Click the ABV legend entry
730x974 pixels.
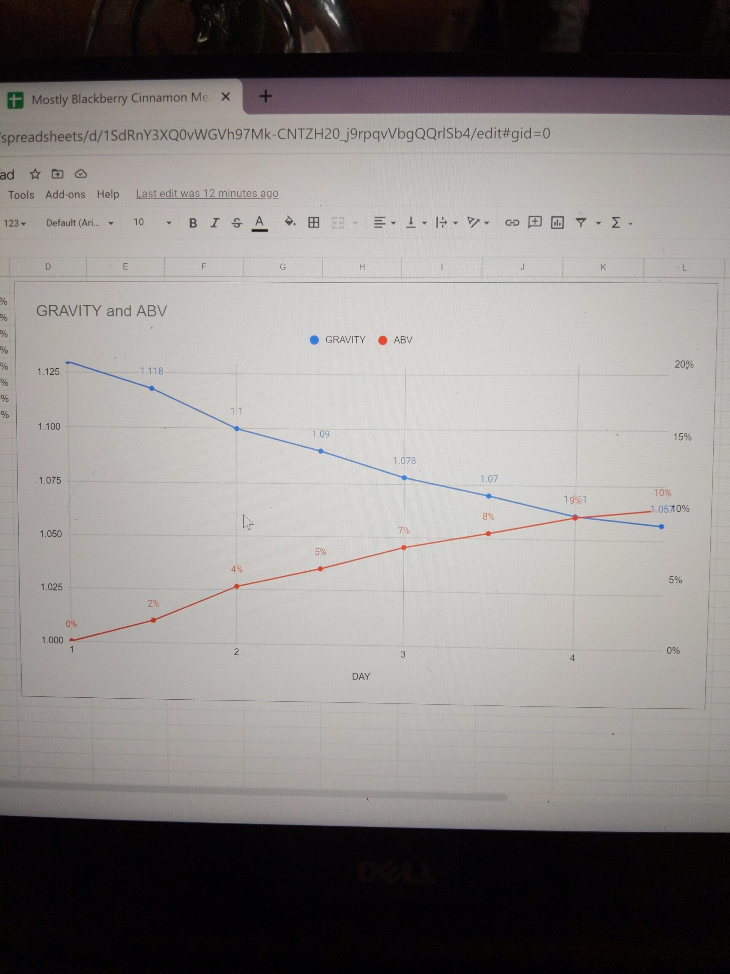(x=395, y=340)
